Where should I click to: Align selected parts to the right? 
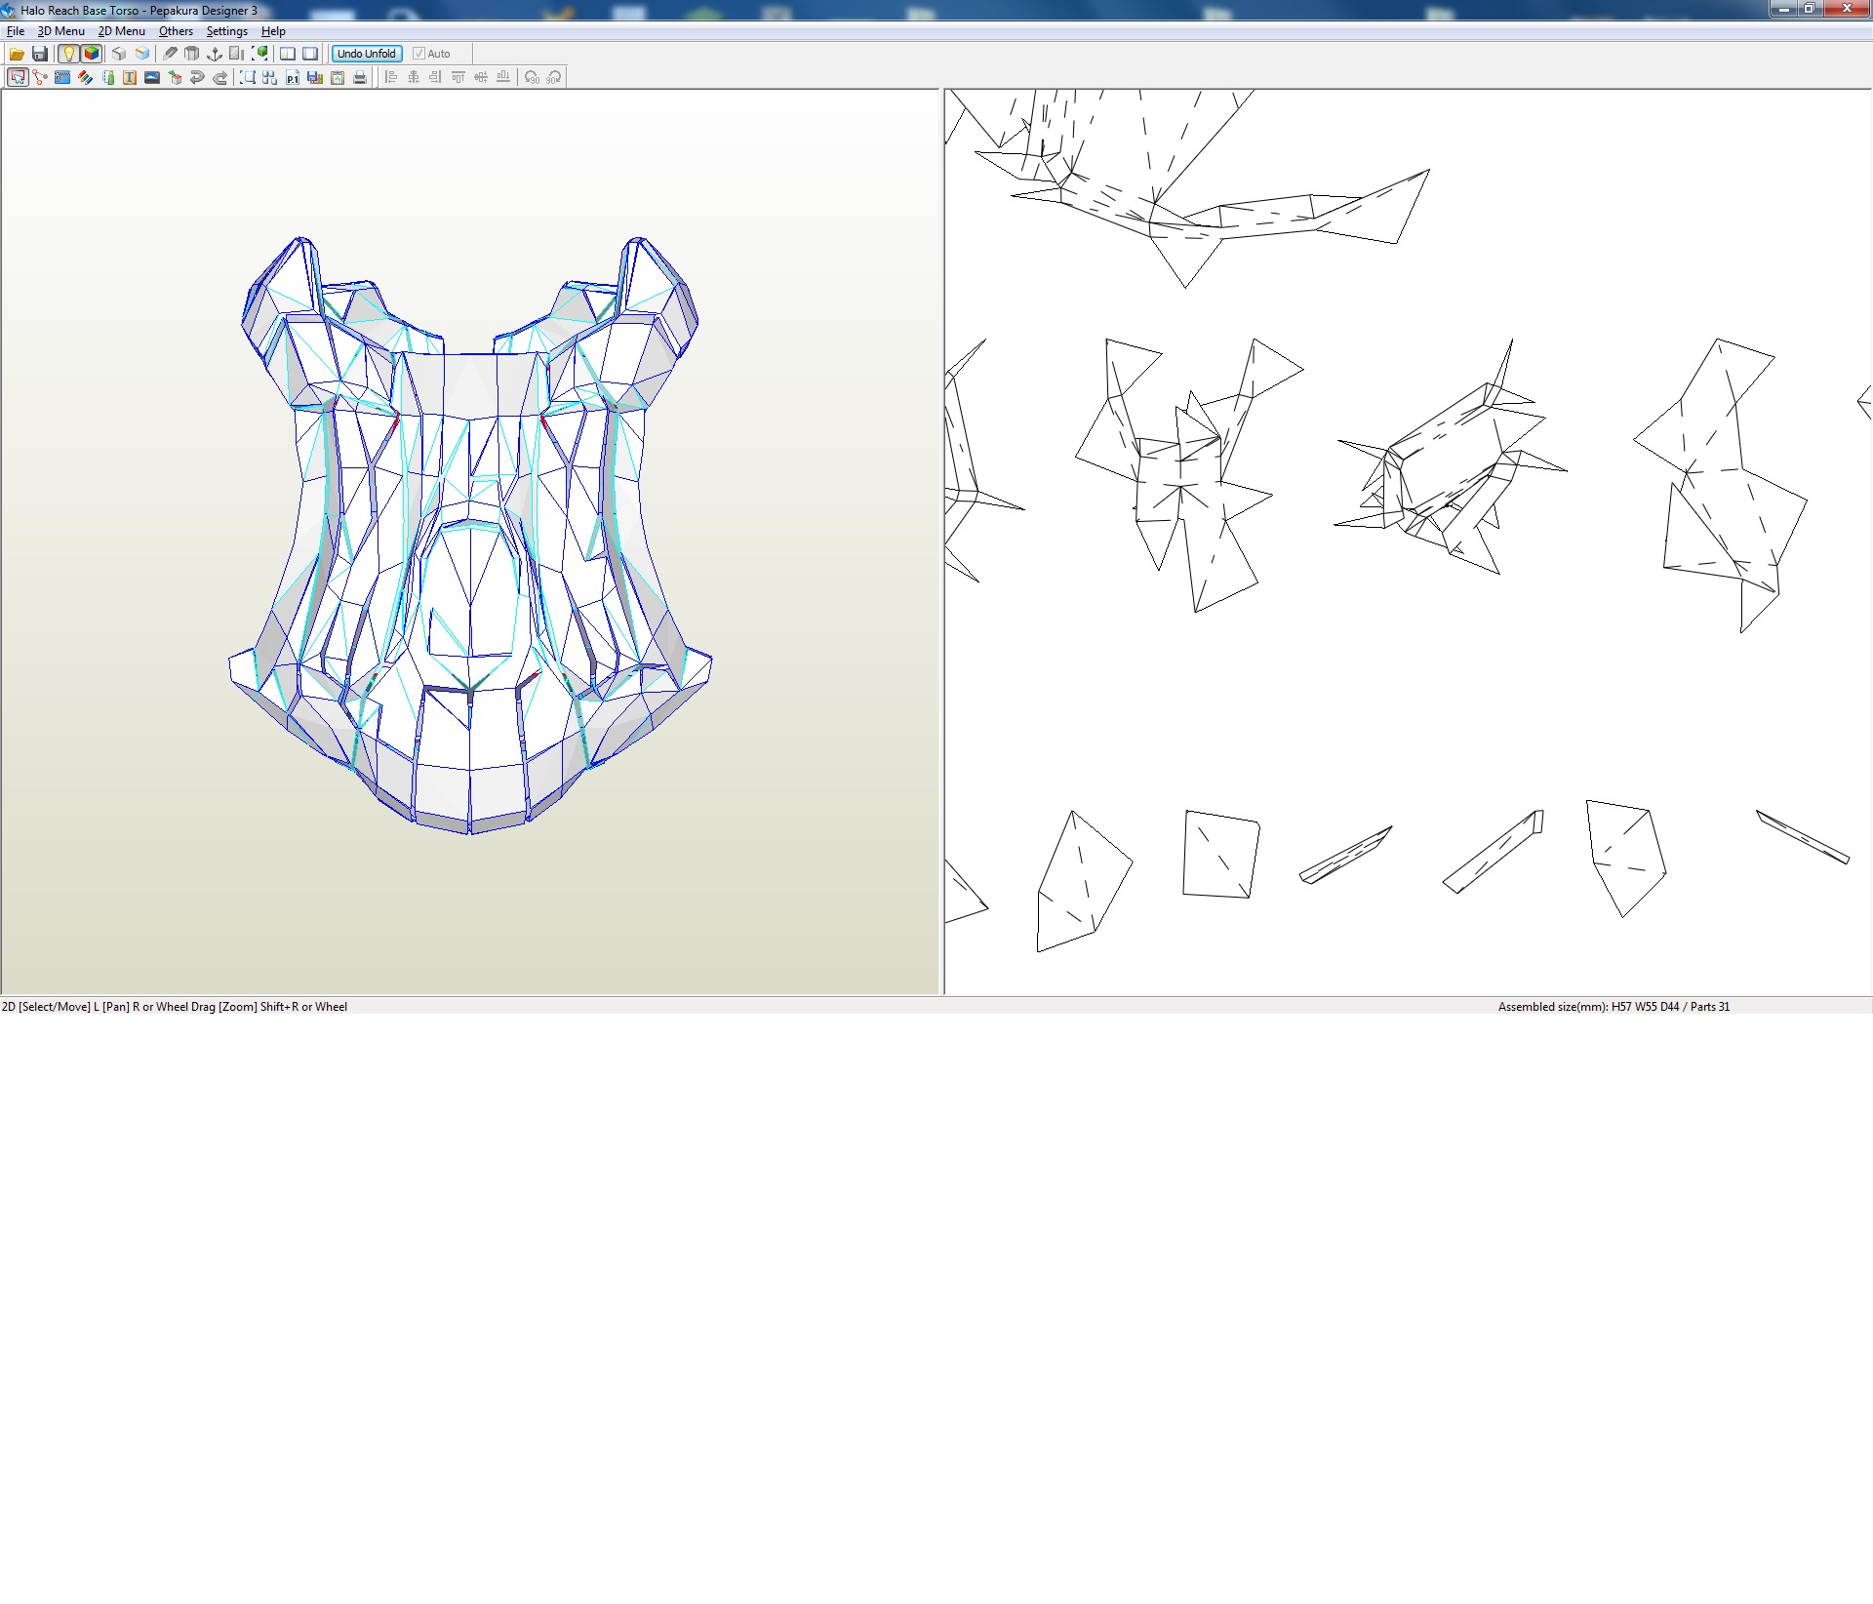tap(436, 77)
